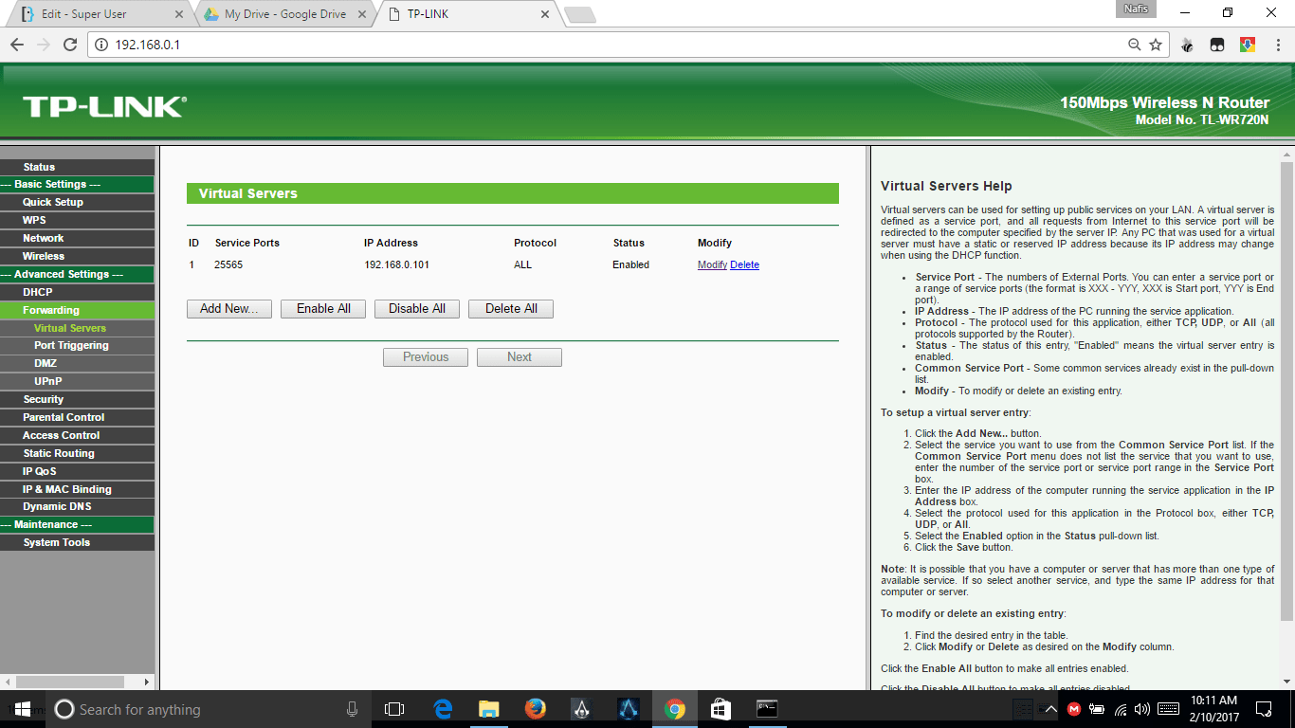
Task: Open the System Tools menu
Action: 77,542
